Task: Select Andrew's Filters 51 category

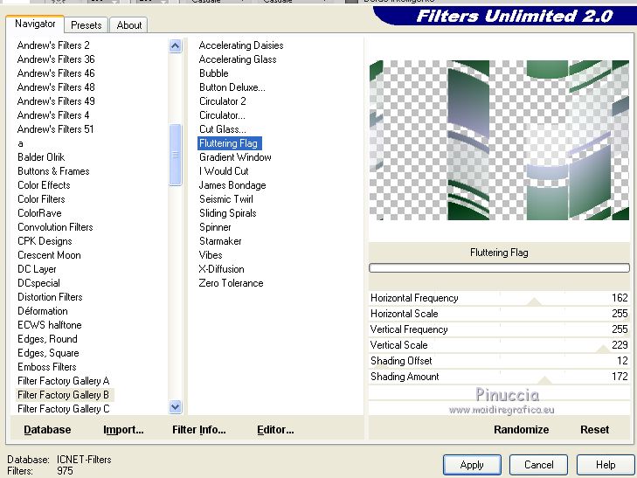Action: (55, 129)
